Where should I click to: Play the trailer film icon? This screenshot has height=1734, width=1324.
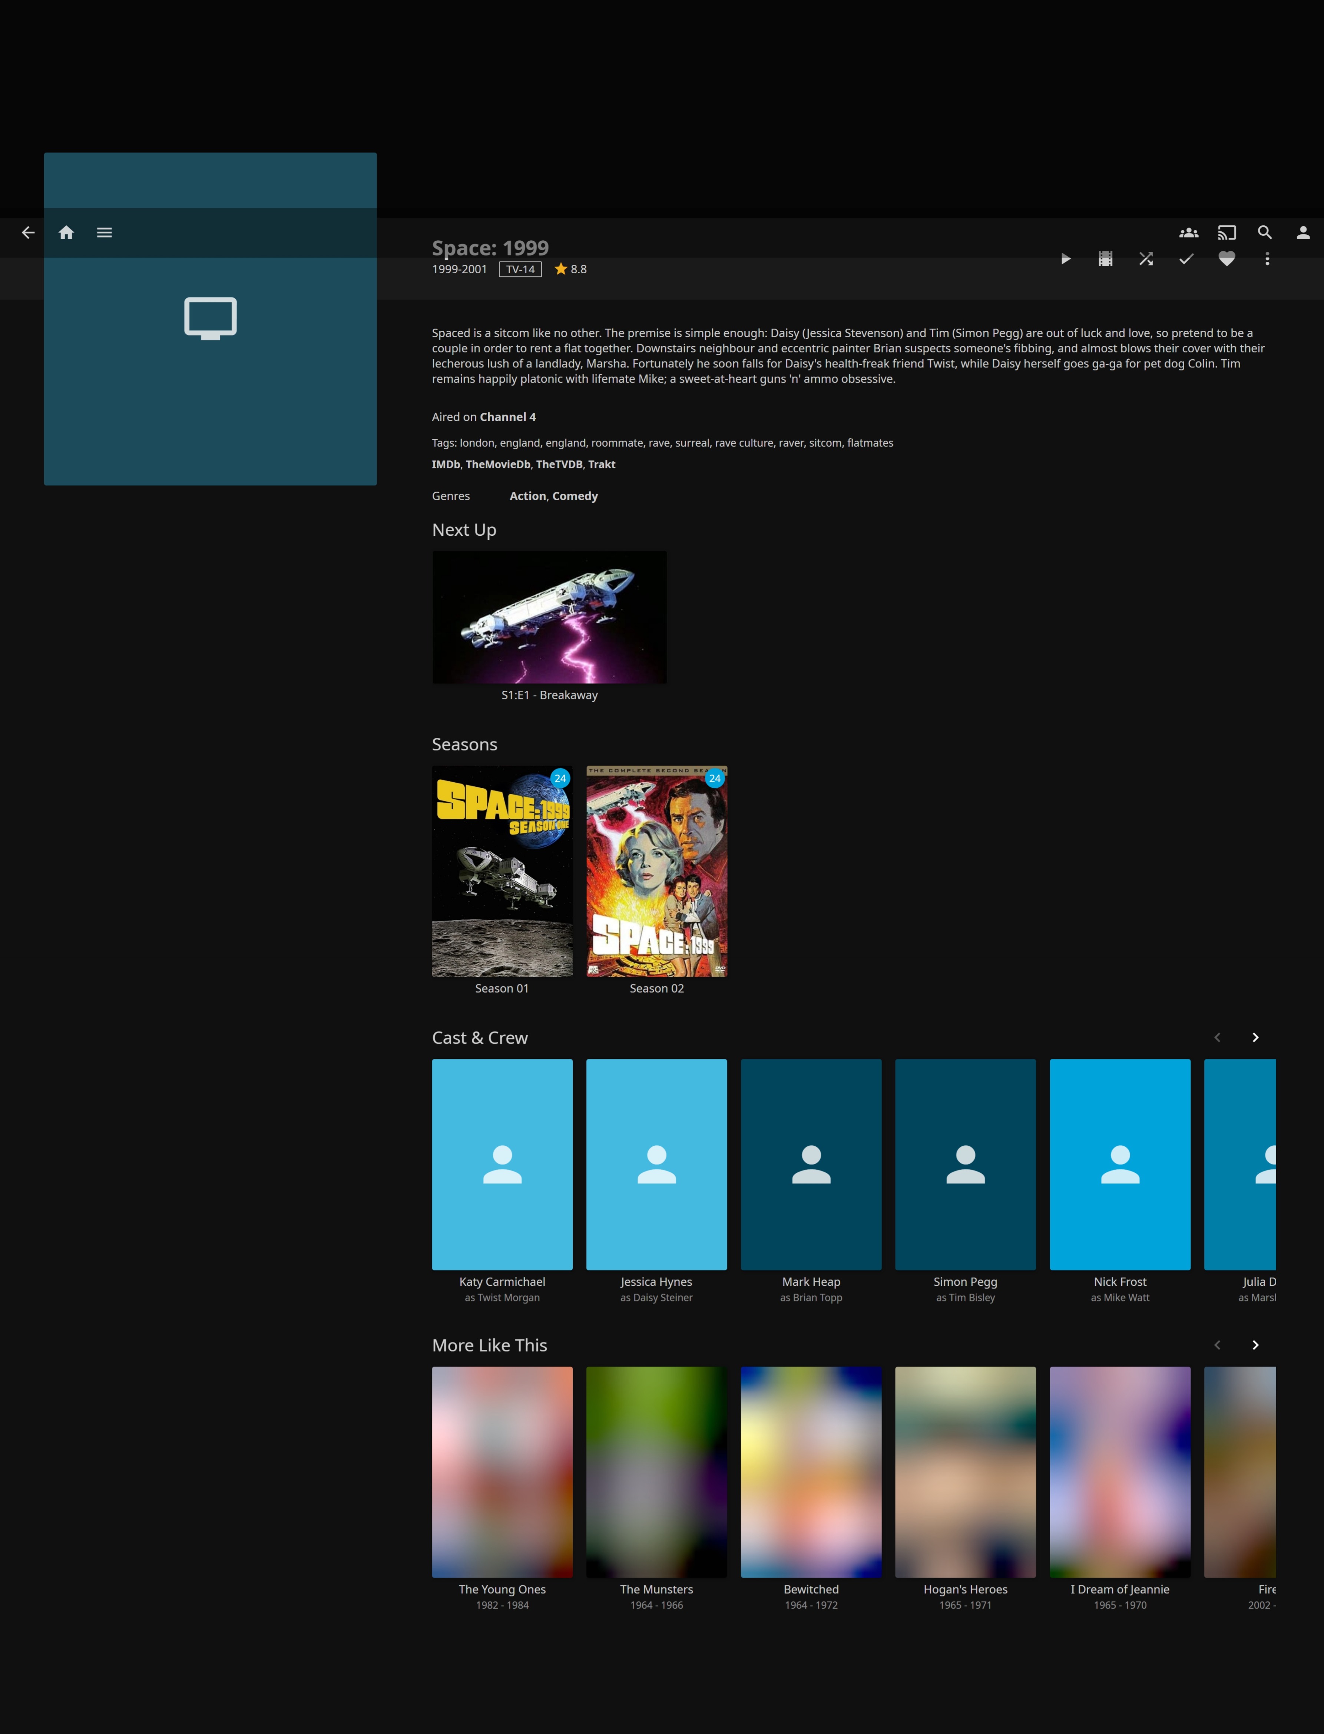1106,258
